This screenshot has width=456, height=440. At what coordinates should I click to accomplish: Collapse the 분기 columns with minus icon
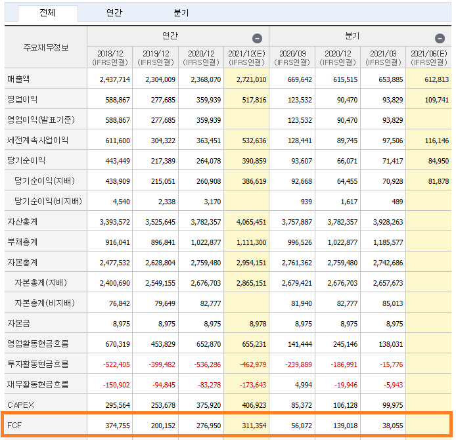[x=440, y=38]
